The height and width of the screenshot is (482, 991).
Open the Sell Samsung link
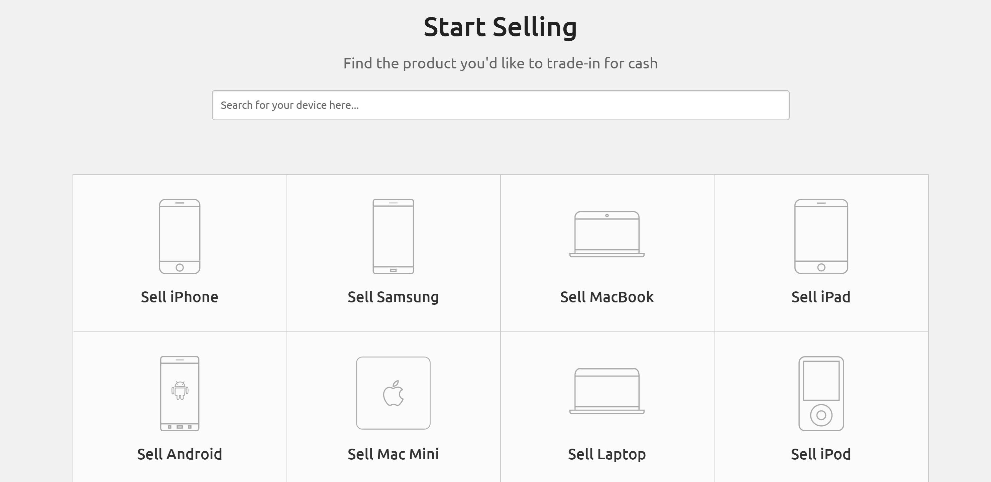pyautogui.click(x=393, y=297)
